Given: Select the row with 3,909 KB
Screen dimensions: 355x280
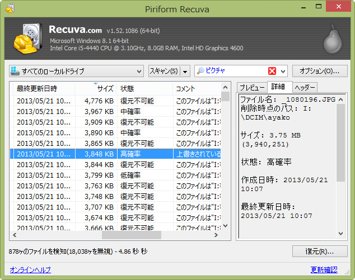Looking at the screenshot, I should pos(115,122).
